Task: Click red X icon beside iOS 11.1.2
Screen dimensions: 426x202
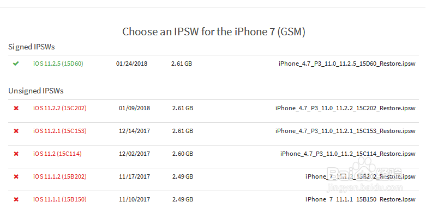Action: pos(16,176)
